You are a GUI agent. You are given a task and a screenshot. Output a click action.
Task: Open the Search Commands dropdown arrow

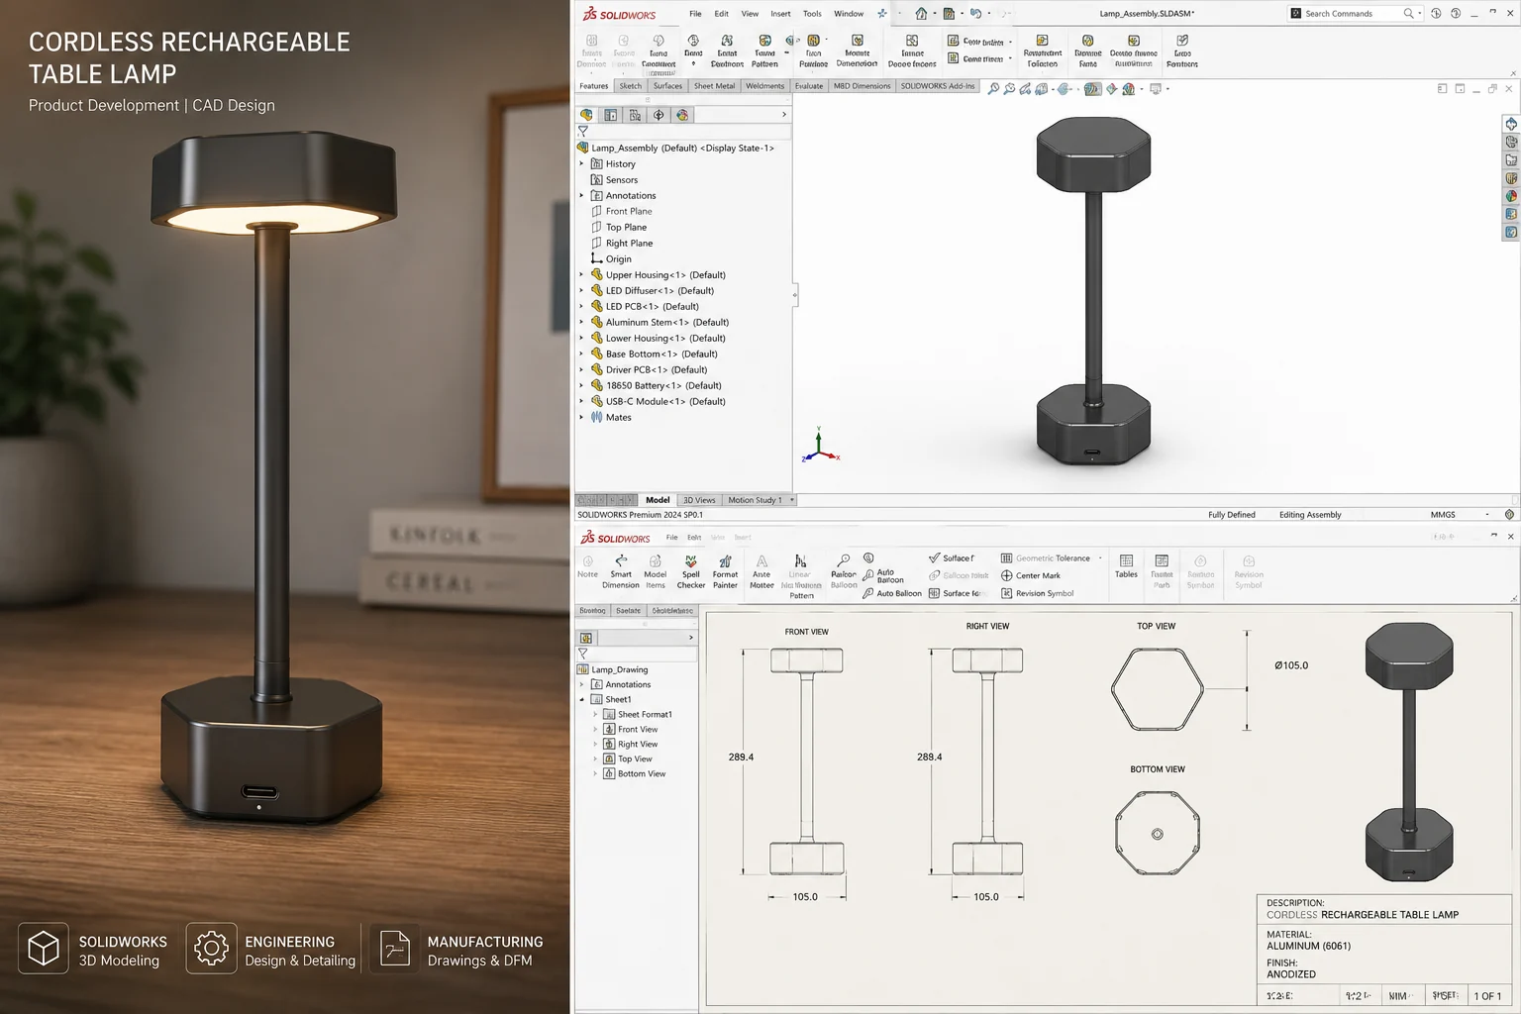point(1420,14)
